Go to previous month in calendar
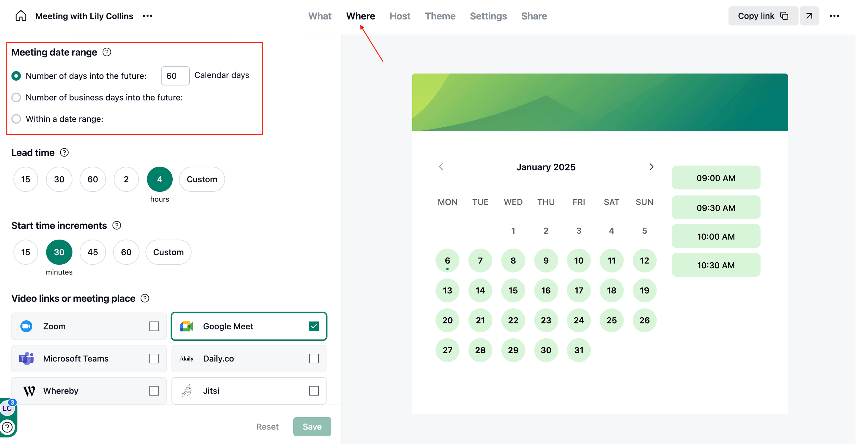Screen dimensions: 856x444 coord(441,167)
